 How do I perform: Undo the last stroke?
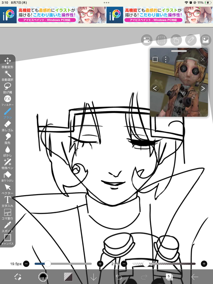tap(119, 277)
